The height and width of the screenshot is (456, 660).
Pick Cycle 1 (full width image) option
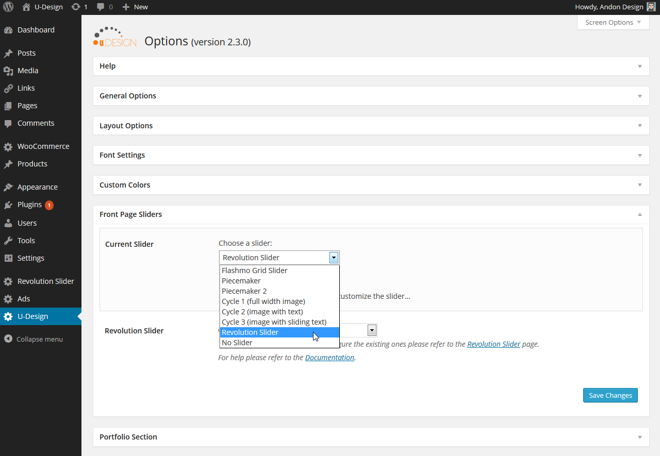click(x=263, y=301)
